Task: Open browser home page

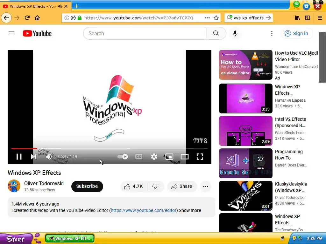Action: coord(38,18)
